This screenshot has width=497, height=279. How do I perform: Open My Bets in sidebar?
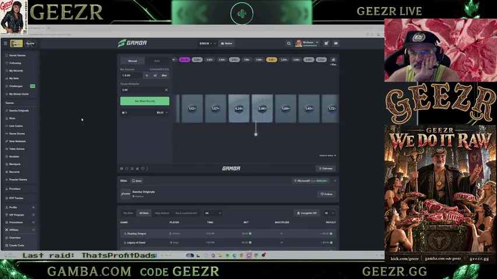click(x=13, y=78)
